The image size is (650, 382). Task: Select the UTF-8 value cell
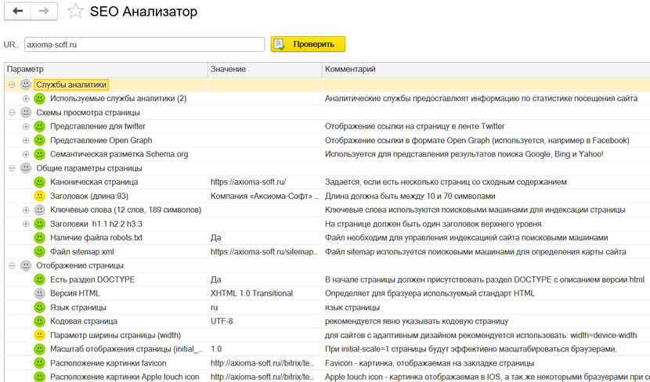coord(222,321)
